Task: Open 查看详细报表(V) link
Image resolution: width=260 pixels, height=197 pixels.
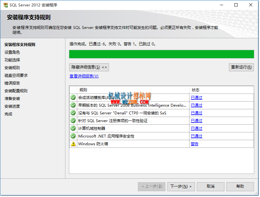Action: click(84, 76)
